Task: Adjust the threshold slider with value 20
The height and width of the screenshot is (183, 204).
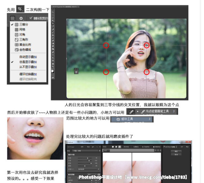Action: pyautogui.click(x=85, y=166)
